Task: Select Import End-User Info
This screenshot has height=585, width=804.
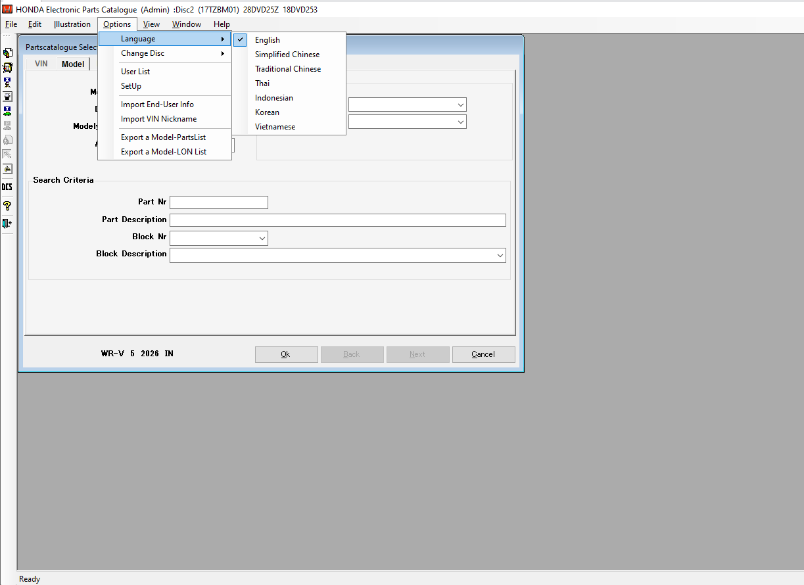Action: click(165, 105)
